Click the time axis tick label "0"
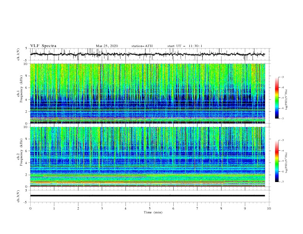The width and height of the screenshot is (303, 234). (x=30, y=208)
